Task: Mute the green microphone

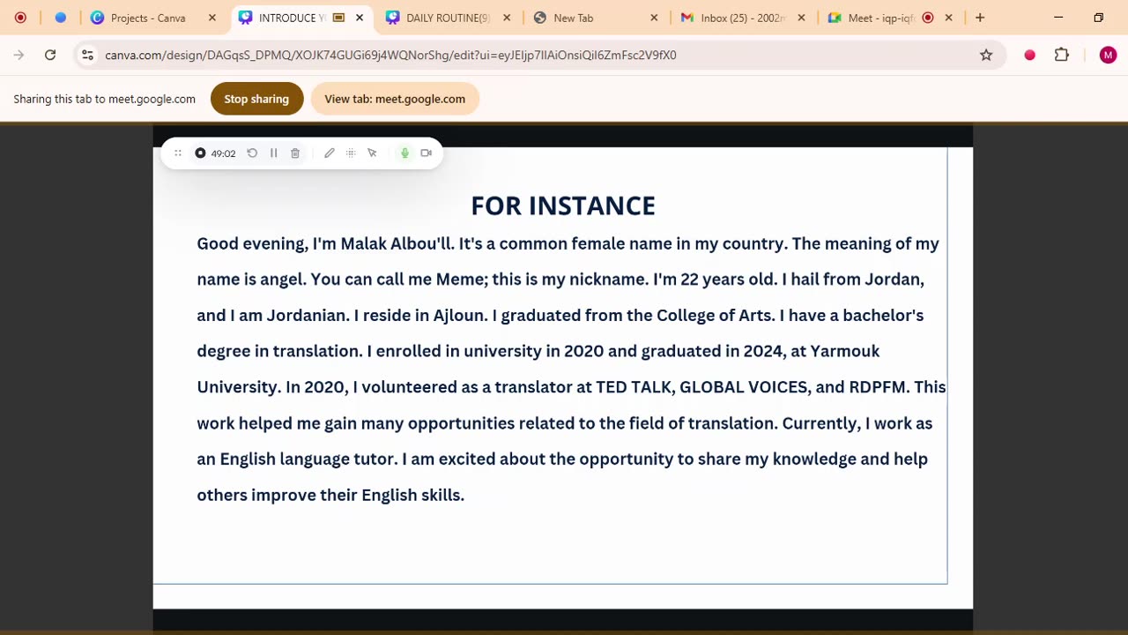Action: 404,153
